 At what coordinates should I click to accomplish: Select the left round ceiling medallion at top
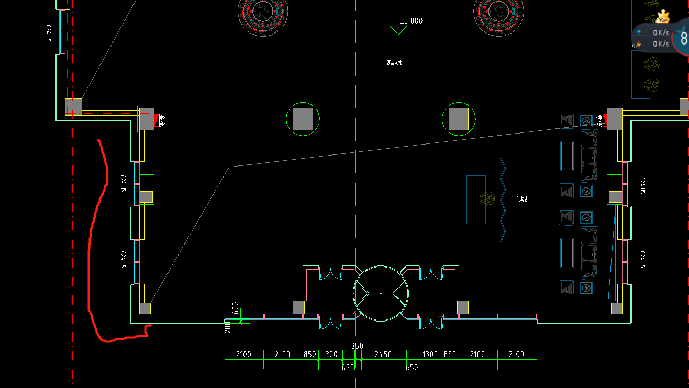[263, 10]
